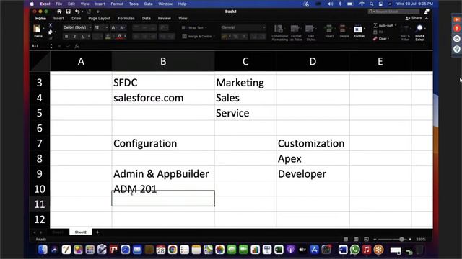Click the user account icon in the title bar
The height and width of the screenshot is (259, 462).
point(427,12)
